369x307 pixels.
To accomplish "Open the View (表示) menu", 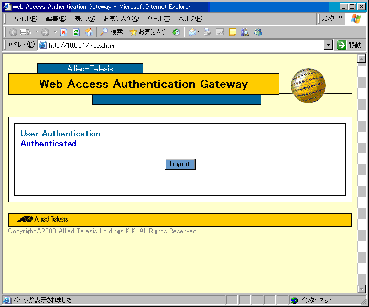I will [x=85, y=18].
